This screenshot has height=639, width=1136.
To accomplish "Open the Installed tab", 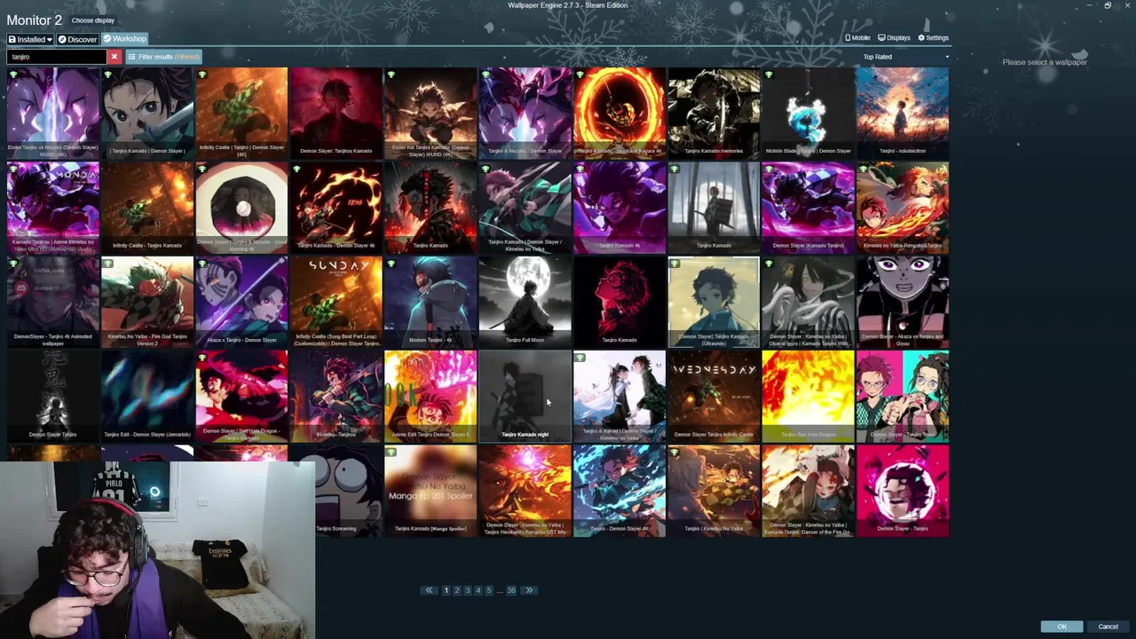I will tap(30, 39).
